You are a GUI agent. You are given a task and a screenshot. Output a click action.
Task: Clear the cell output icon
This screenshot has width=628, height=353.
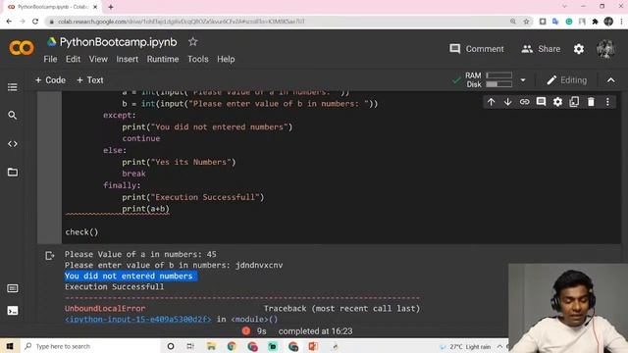pyautogui.click(x=50, y=255)
